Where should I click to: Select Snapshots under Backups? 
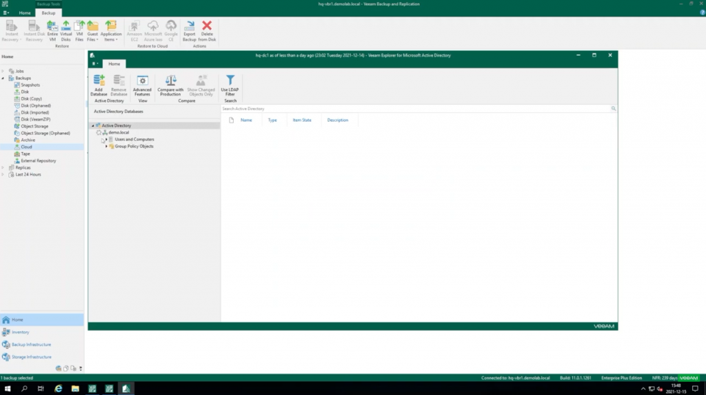[x=30, y=85]
